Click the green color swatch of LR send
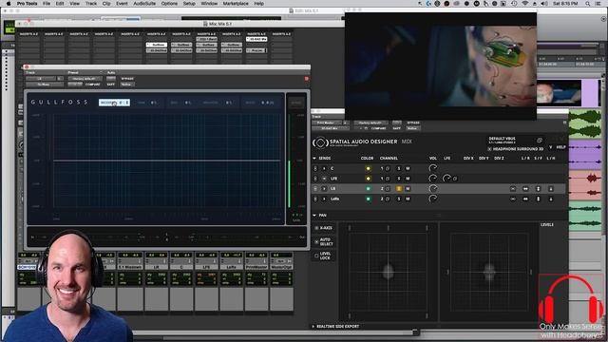The image size is (608, 342). (x=368, y=189)
